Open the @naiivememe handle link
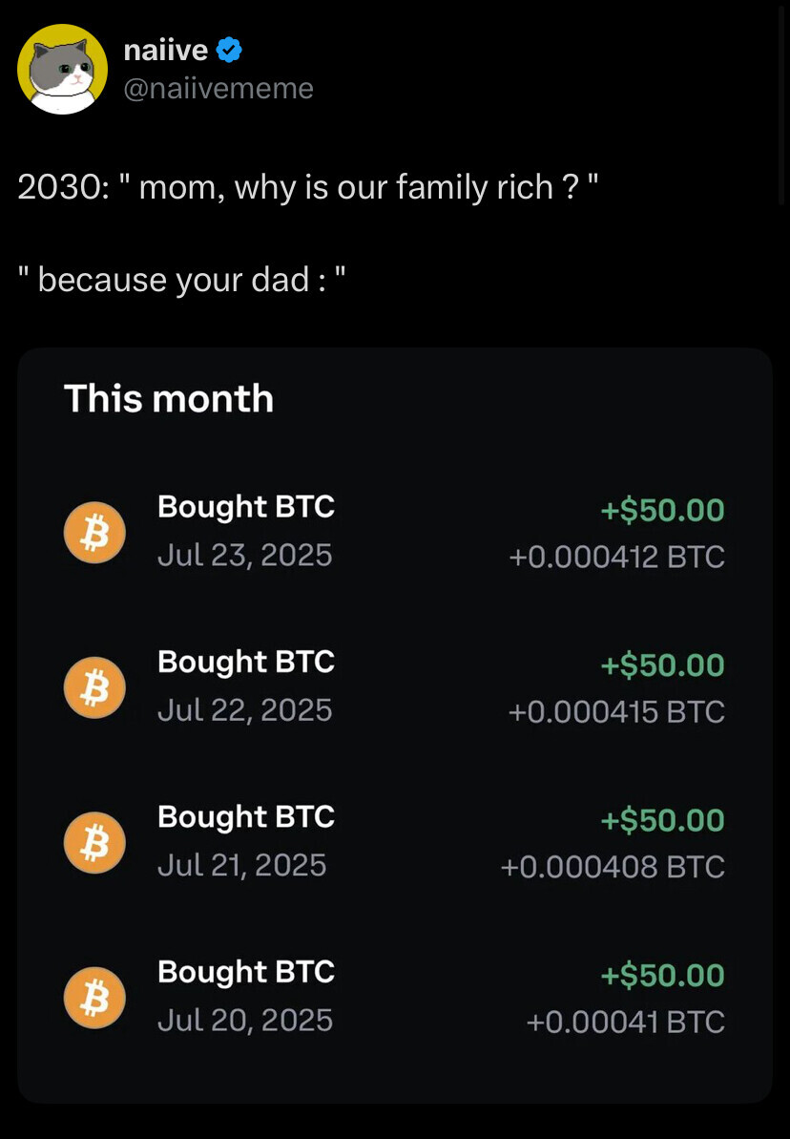This screenshot has width=790, height=1139. coord(218,88)
